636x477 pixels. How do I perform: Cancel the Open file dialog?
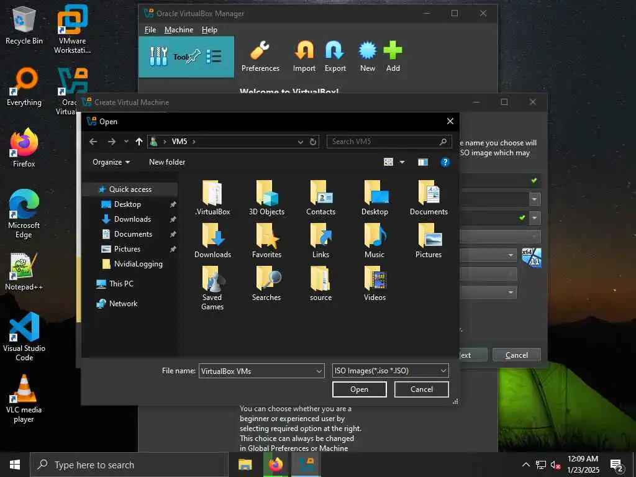point(422,389)
